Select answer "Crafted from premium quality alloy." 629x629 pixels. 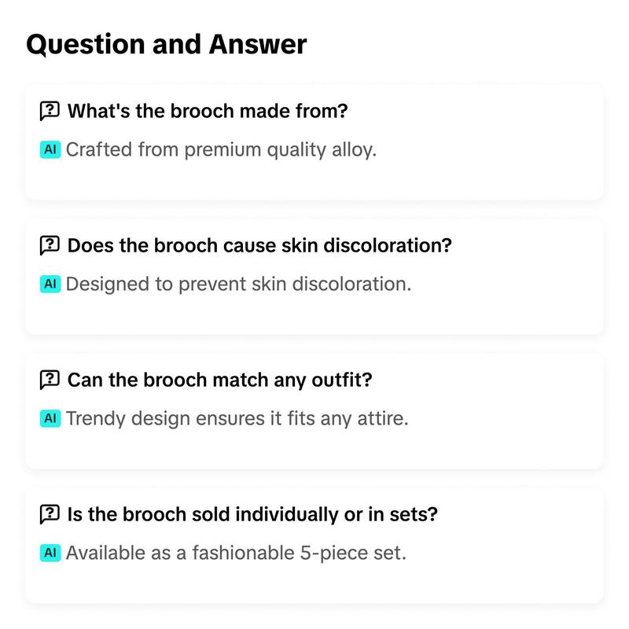221,150
